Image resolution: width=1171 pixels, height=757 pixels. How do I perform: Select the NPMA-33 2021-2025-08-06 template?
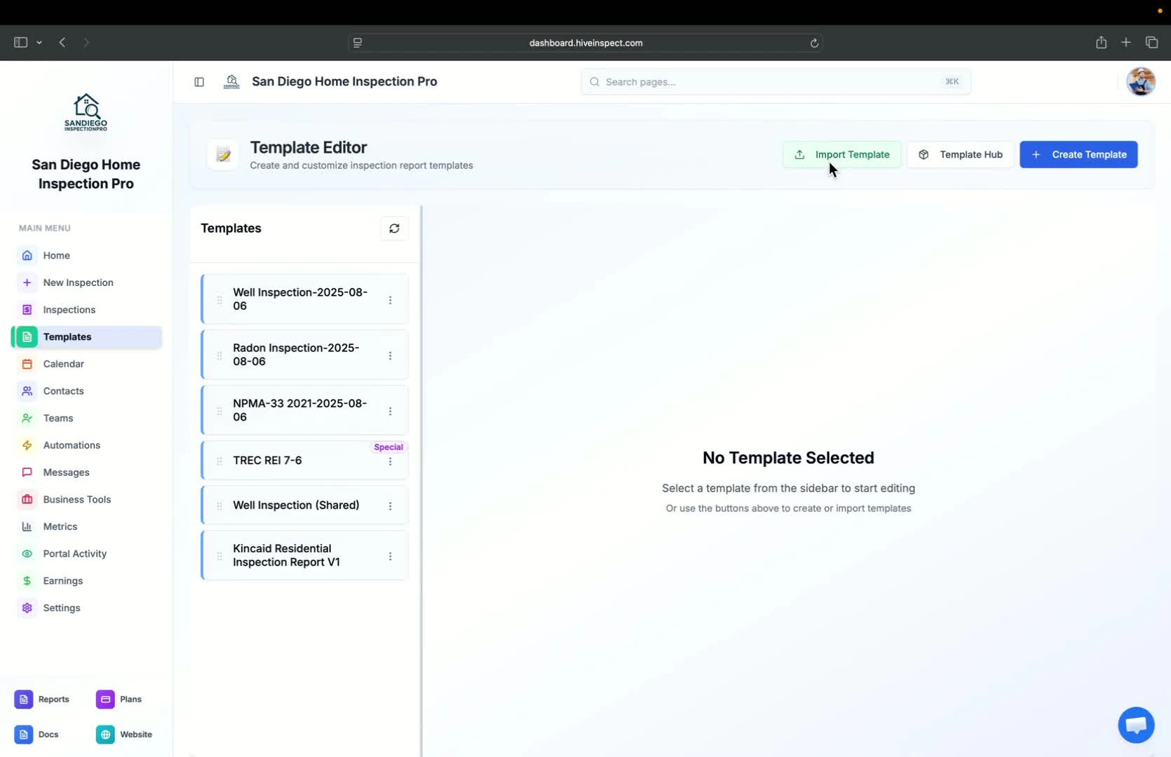tap(304, 410)
